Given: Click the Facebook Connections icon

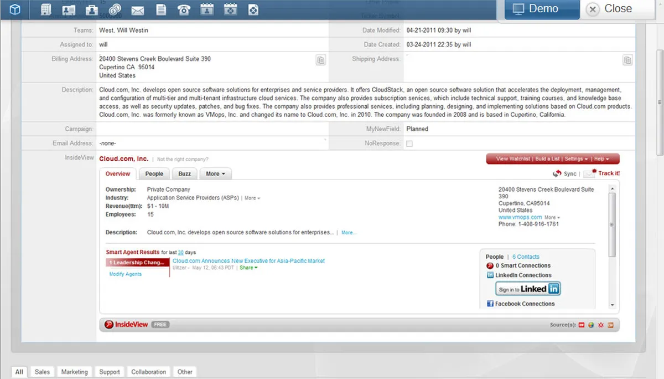Looking at the screenshot, I should click(x=490, y=304).
